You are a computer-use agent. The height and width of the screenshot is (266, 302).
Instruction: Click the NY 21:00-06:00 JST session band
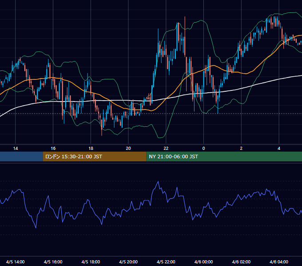pyautogui.click(x=224, y=156)
